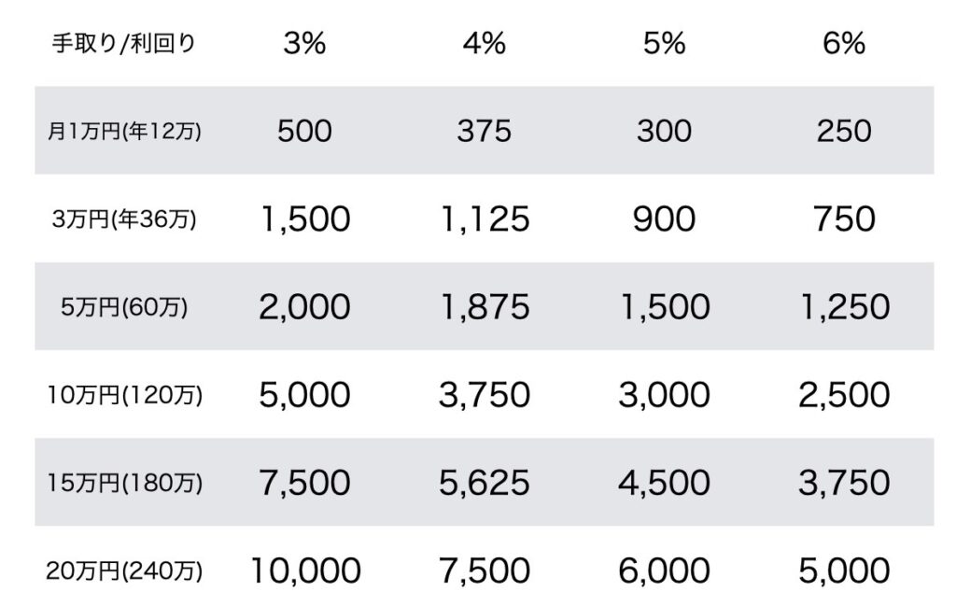Click the 15万円(180万) row label

tap(124, 483)
